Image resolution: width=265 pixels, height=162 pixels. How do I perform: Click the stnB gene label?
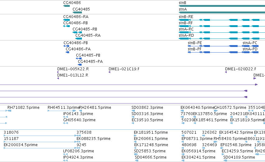pos(182,3)
